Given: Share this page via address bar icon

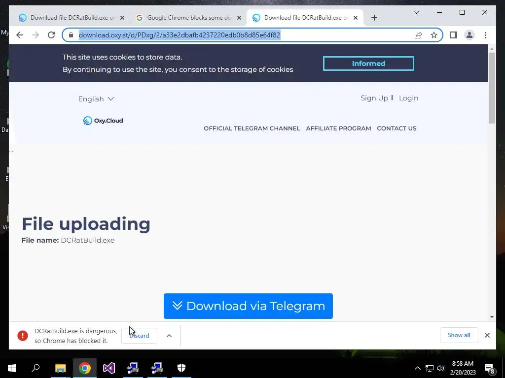Looking at the screenshot, I should click(418, 35).
